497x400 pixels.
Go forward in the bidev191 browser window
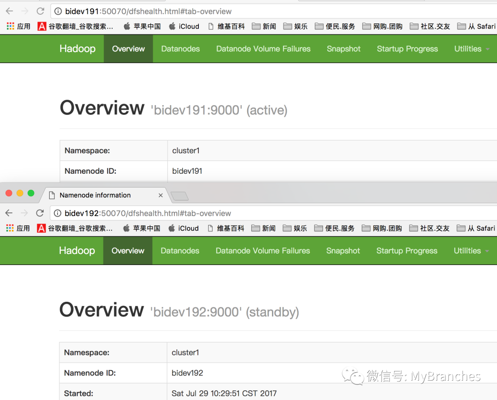(x=25, y=11)
